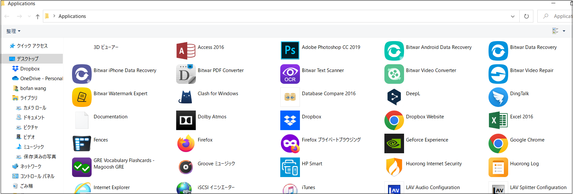The width and height of the screenshot is (573, 194).
Task: Select the Excel 2016 icon
Action: [x=498, y=120]
